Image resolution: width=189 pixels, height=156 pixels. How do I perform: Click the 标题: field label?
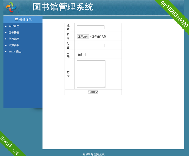[68, 27]
